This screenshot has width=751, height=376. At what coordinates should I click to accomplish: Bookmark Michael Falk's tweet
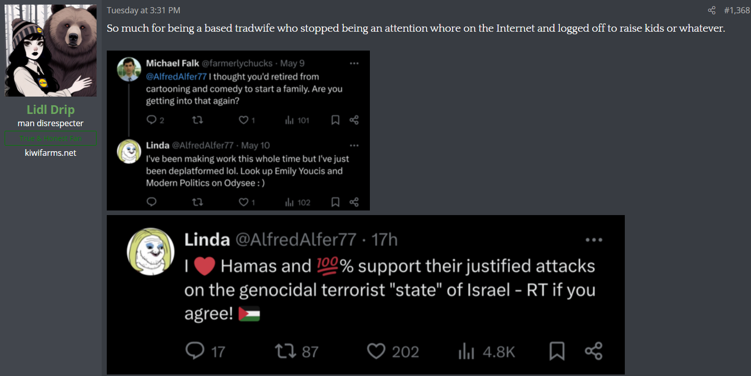pos(336,120)
